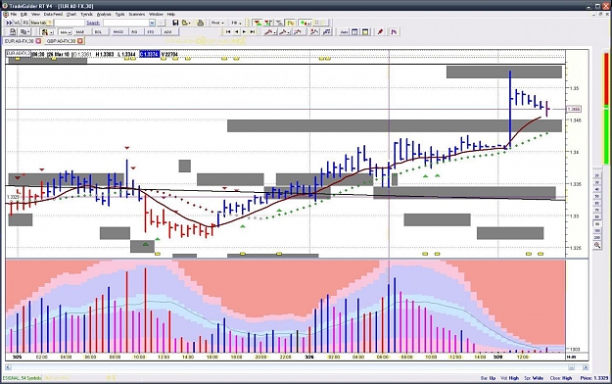Viewport: 612px width, 384px height.
Task: Add the MAE indicator
Action: (x=80, y=32)
